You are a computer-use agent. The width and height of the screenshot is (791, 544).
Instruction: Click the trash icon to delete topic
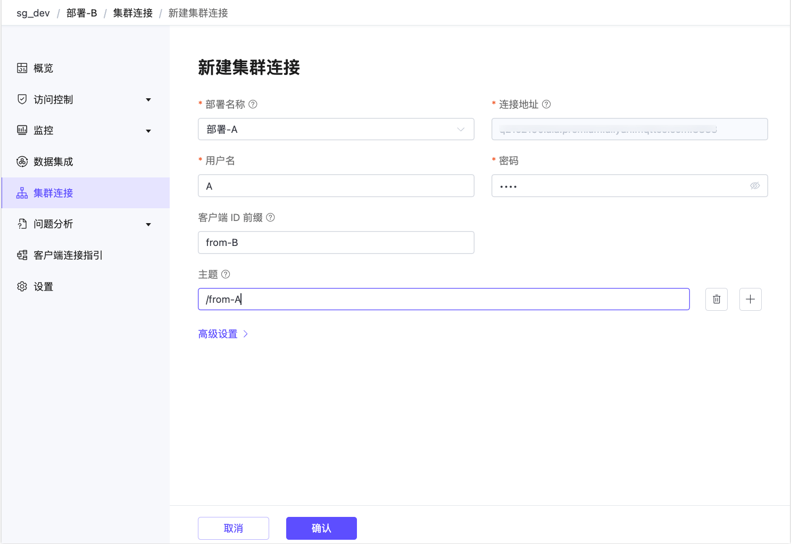[716, 299]
